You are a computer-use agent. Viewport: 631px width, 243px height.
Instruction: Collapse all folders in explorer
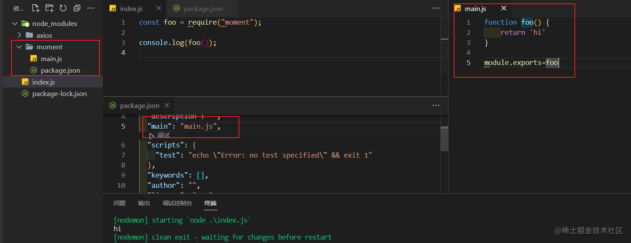pos(77,8)
